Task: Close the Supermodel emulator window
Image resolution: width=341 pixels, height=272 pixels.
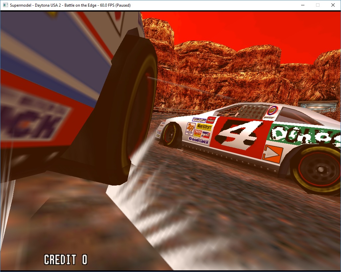Action: pyautogui.click(x=333, y=5)
